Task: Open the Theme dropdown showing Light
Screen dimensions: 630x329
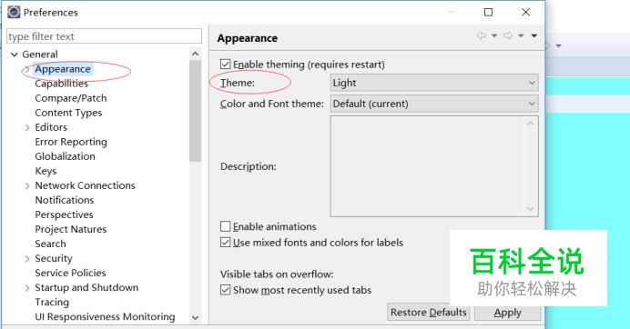Action: [x=434, y=83]
